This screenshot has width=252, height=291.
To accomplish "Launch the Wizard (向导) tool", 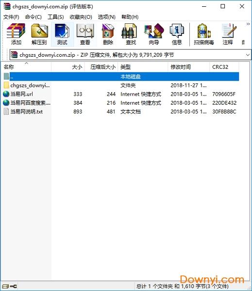I will [154, 34].
